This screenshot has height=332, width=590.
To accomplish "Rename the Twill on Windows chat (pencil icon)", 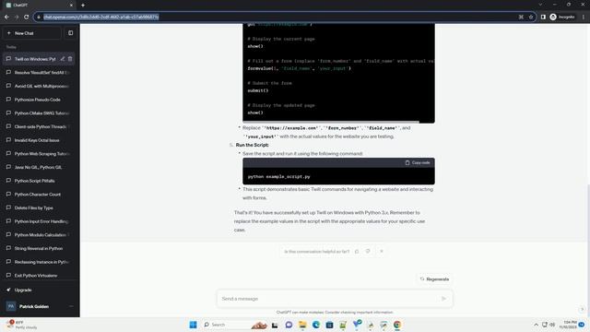I will click(x=63, y=59).
